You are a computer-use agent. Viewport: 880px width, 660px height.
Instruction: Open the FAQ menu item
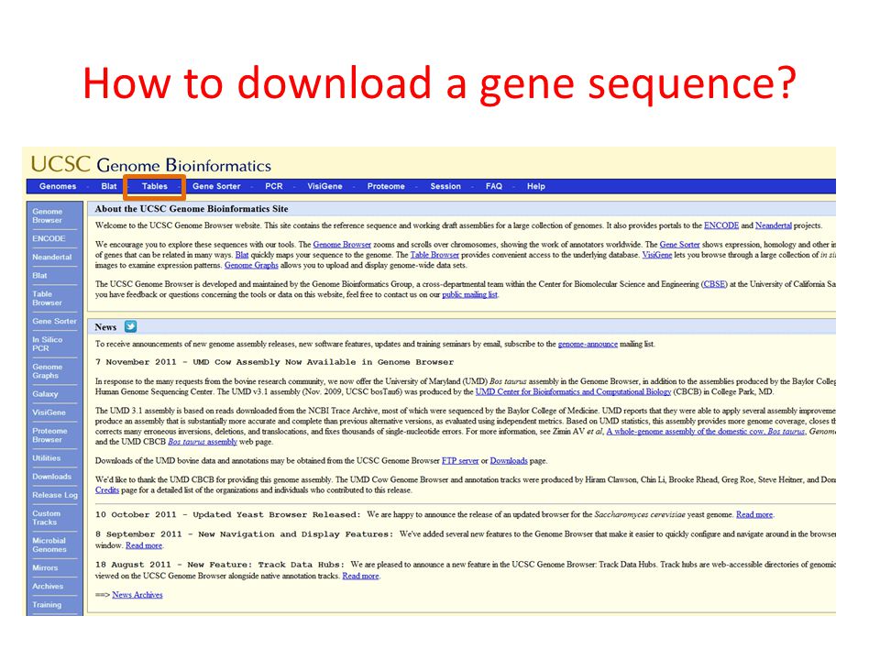494,186
